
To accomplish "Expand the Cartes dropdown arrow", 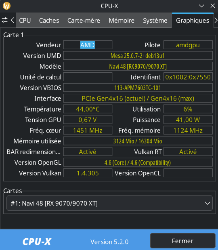I will 208,203.
